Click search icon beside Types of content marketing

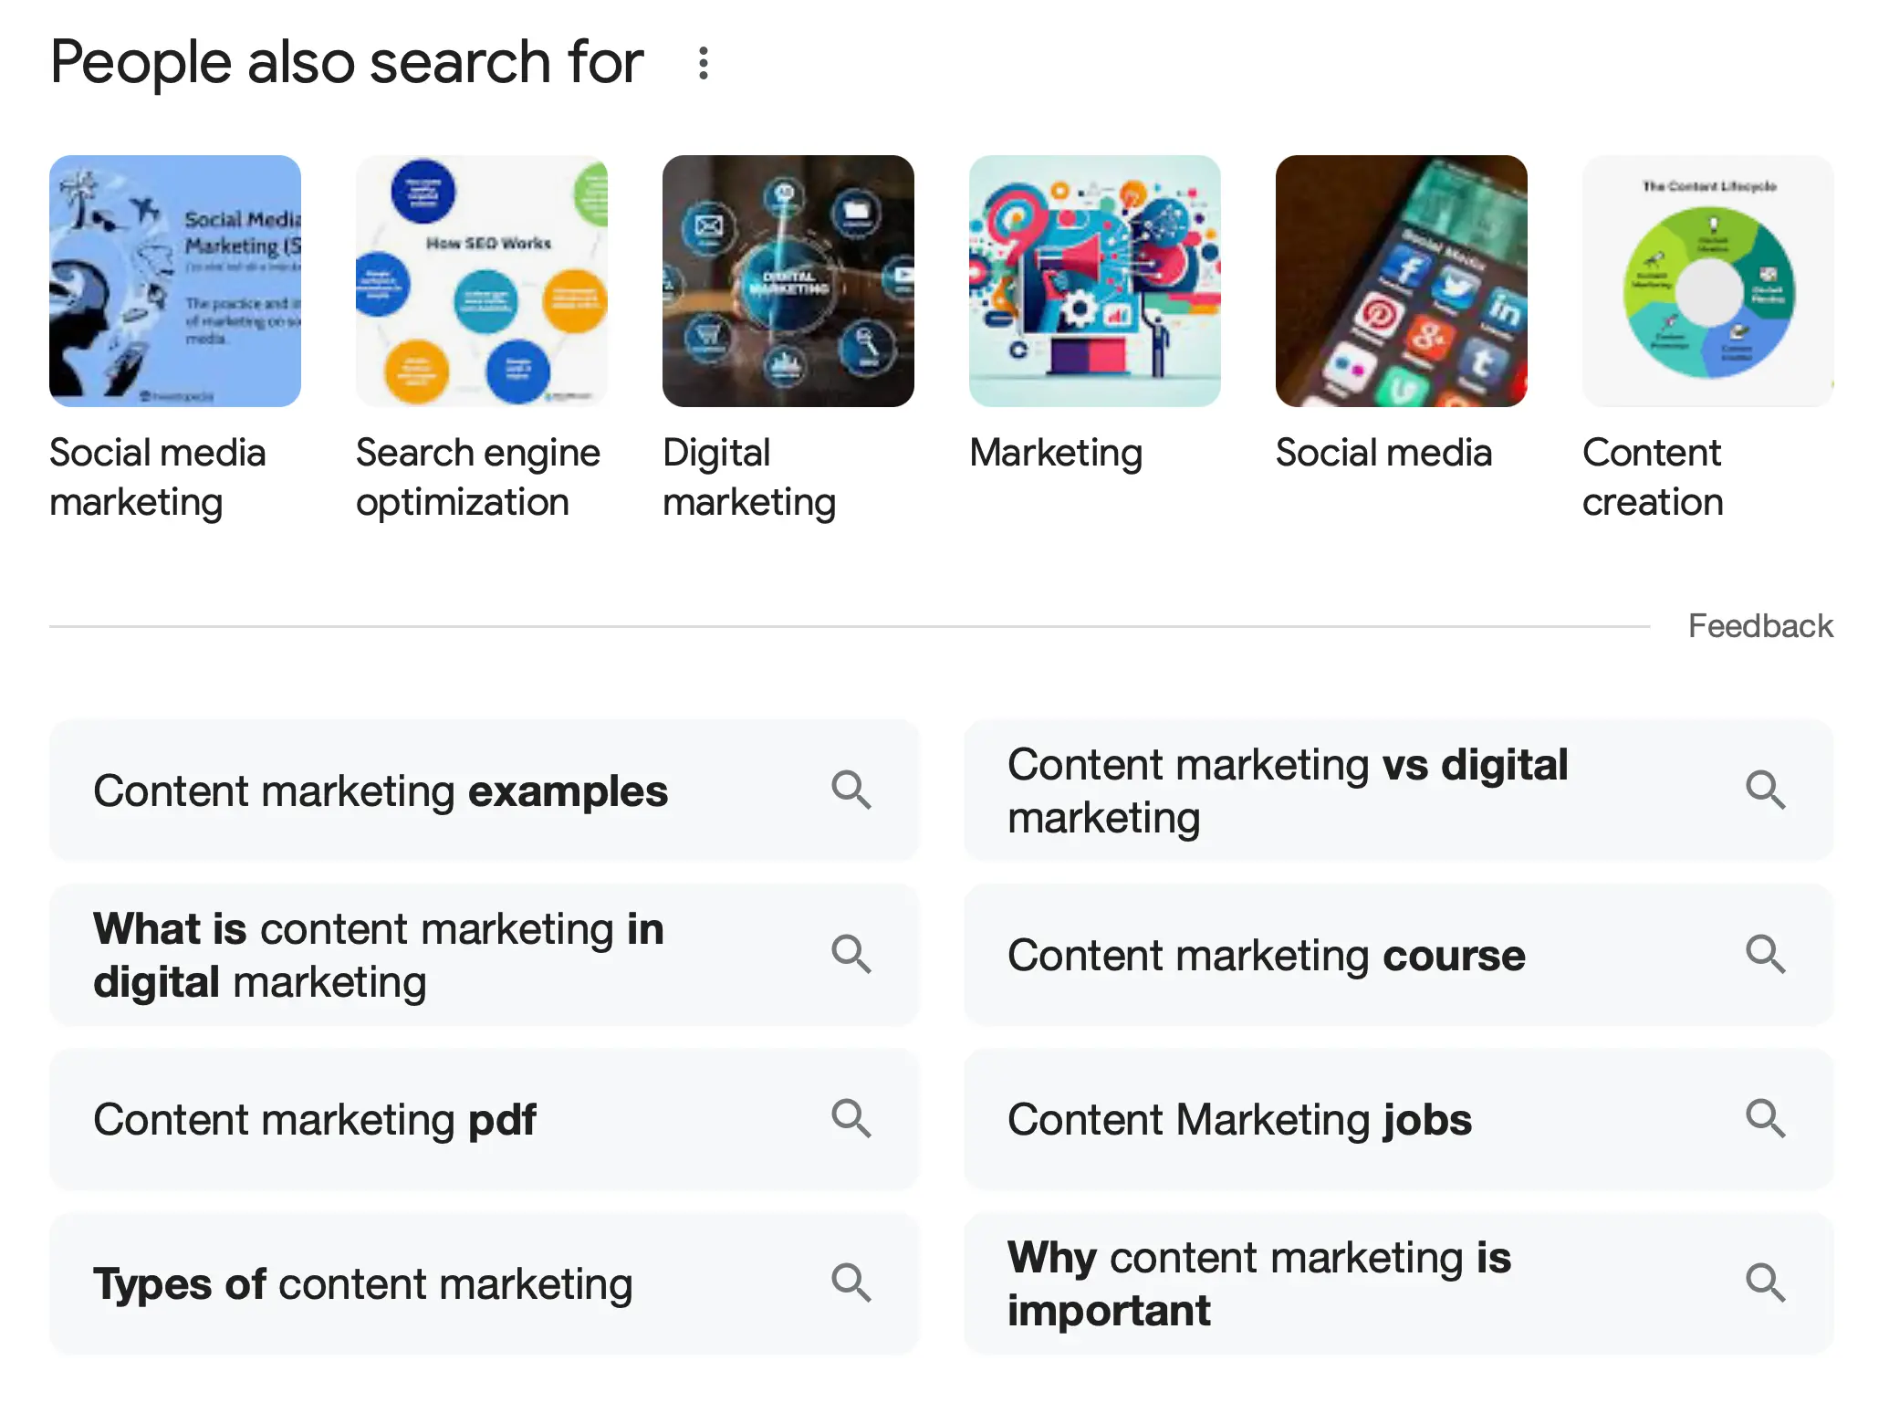click(x=851, y=1283)
